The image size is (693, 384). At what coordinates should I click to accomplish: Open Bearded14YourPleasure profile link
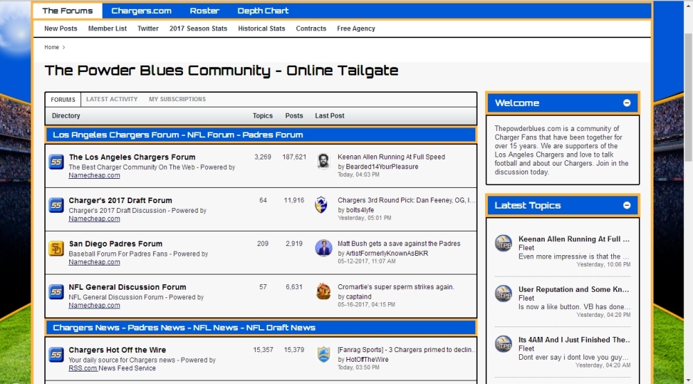coord(382,166)
